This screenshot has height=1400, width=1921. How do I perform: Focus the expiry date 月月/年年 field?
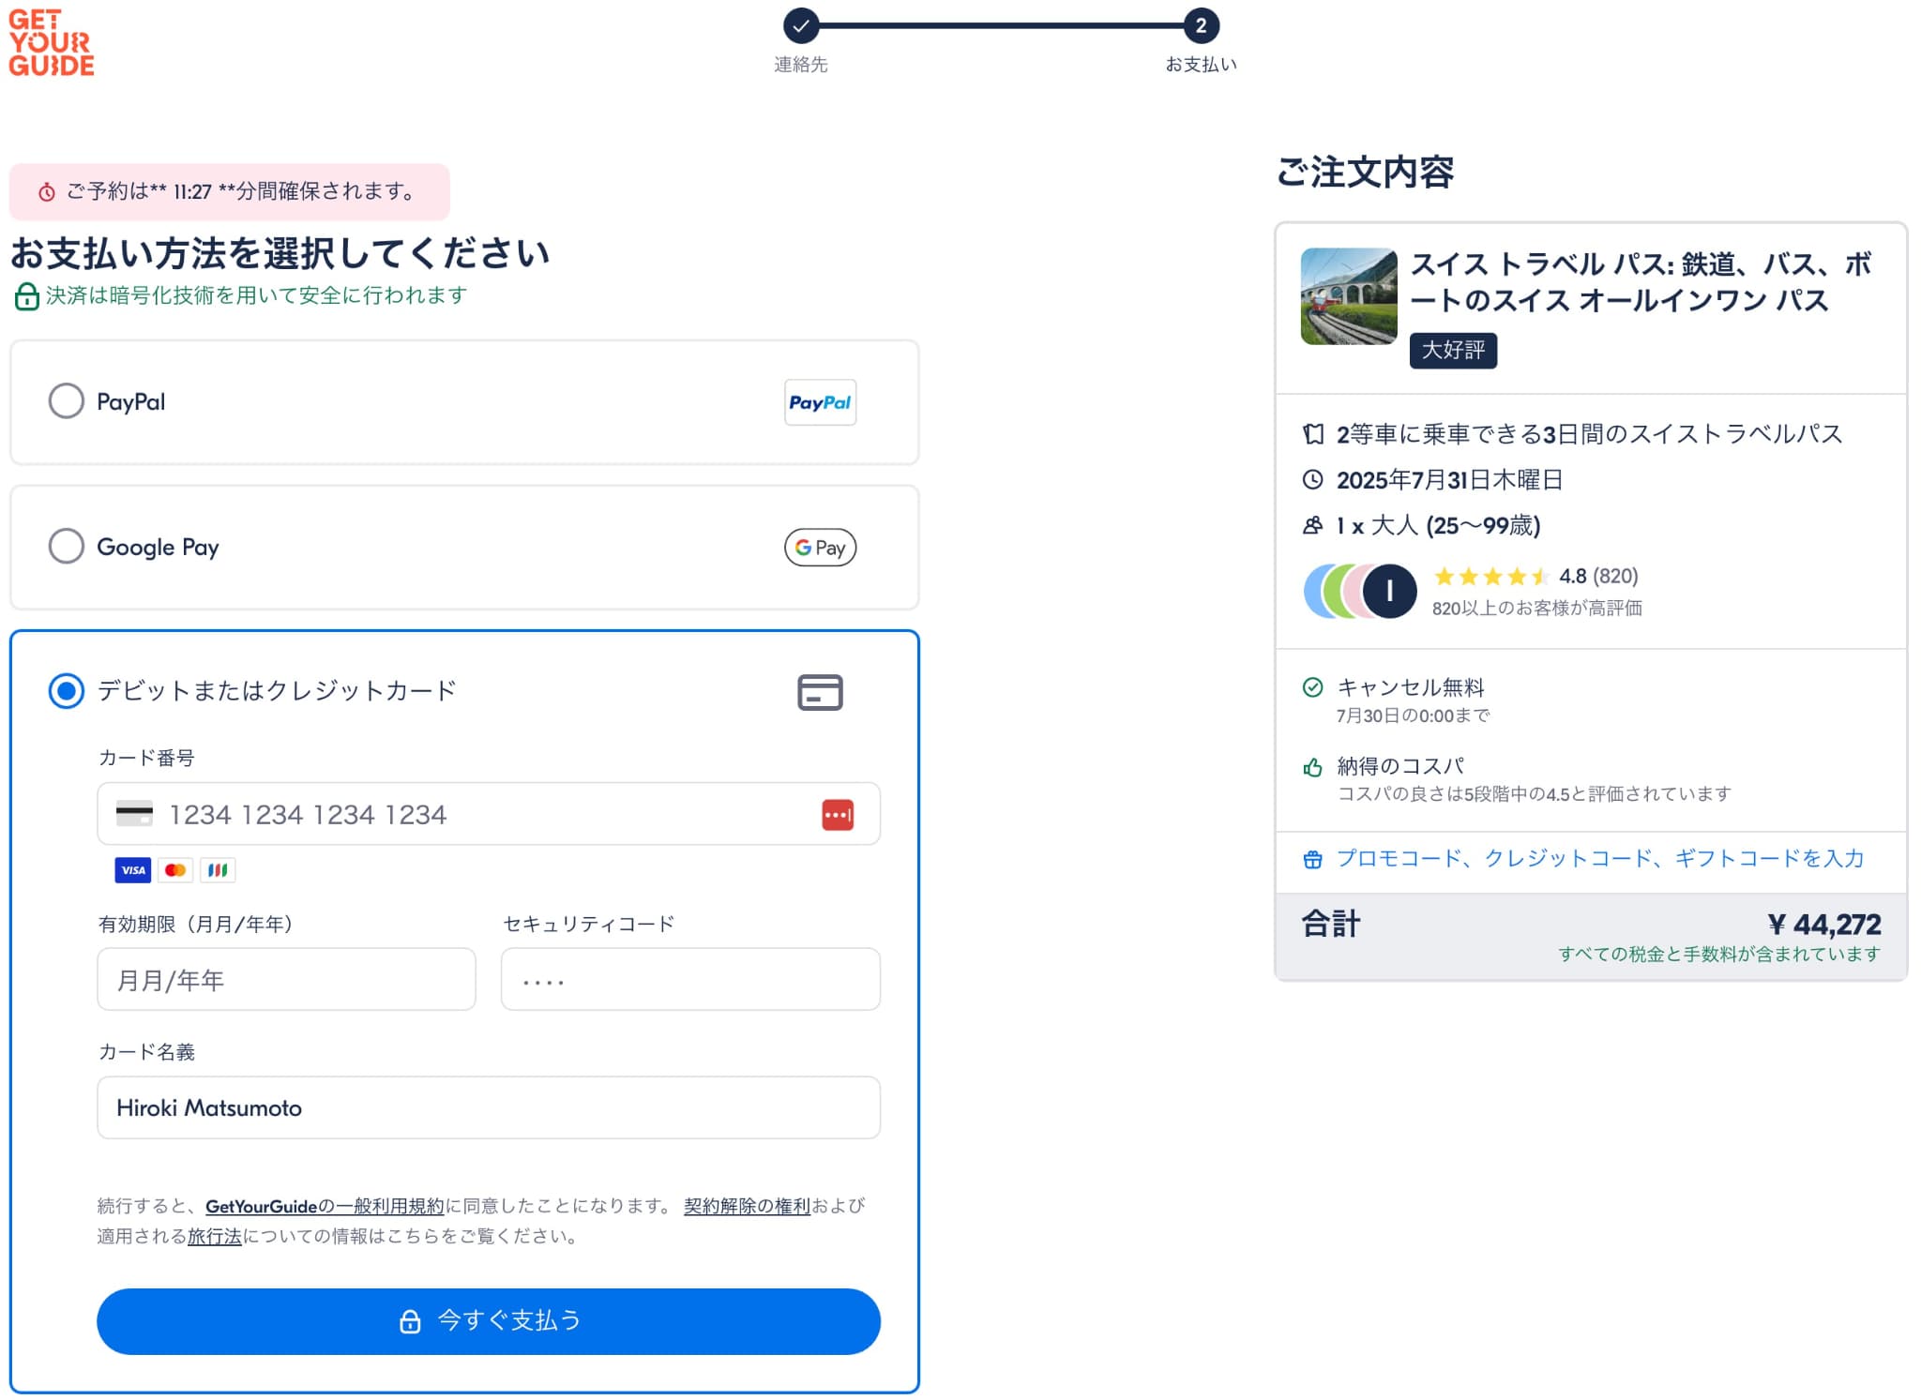point(286,979)
